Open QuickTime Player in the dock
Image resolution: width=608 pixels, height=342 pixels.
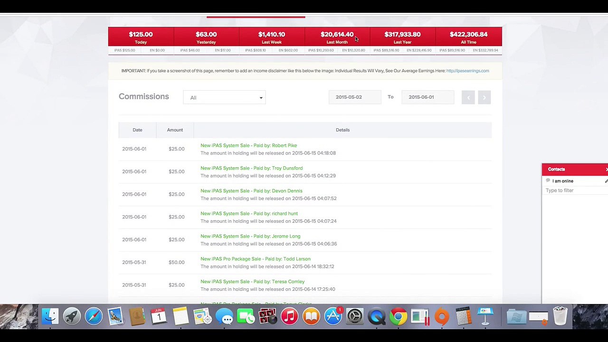point(377,316)
